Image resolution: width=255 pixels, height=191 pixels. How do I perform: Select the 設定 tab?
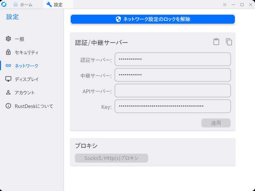pos(58,4)
